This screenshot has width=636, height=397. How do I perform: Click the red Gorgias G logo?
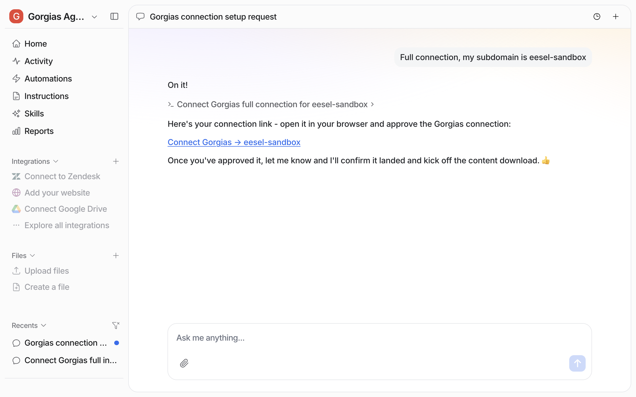(16, 16)
